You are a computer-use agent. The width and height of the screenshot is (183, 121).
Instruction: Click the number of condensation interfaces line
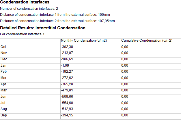click(x=29, y=9)
